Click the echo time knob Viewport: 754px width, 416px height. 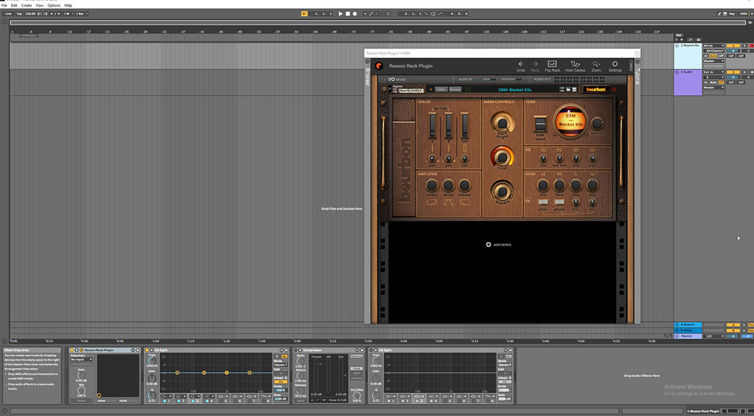(x=575, y=185)
